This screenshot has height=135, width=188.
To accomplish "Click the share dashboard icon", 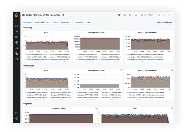I will [63, 15].
